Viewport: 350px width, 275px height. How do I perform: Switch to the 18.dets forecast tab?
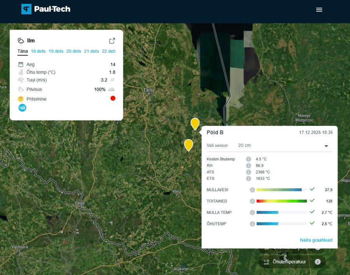point(38,51)
